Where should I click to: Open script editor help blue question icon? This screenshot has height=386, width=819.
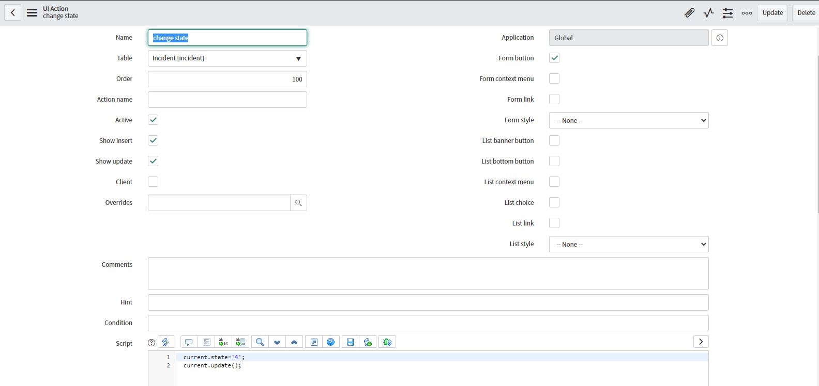click(331, 342)
